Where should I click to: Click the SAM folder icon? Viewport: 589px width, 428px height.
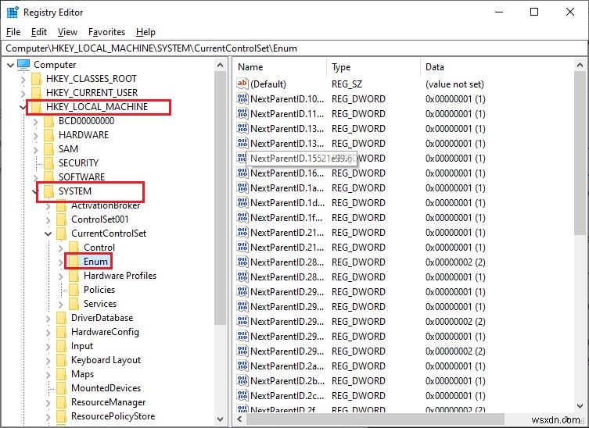point(48,149)
